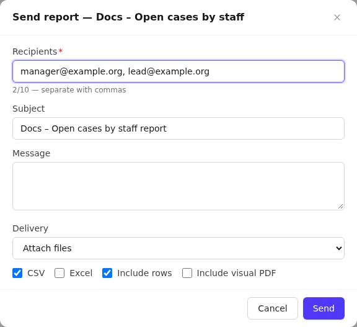This screenshot has width=357, height=327.
Task: Send the report now
Action: 324,308
